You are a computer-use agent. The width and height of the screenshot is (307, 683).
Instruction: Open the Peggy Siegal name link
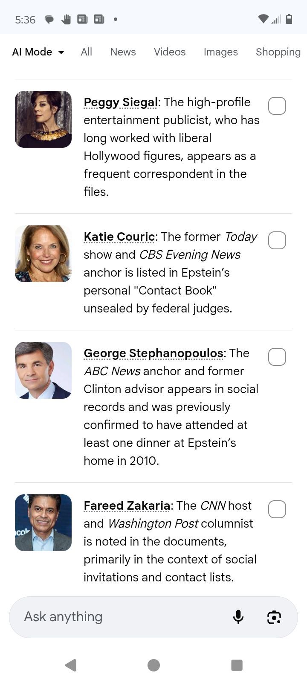[121, 102]
